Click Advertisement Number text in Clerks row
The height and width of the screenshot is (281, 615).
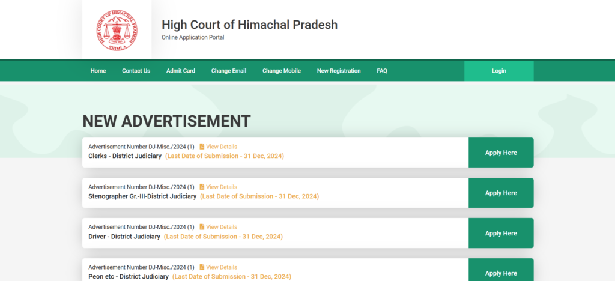[x=141, y=147]
